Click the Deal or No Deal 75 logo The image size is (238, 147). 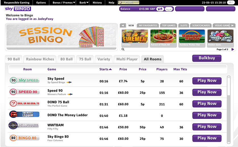(24, 103)
